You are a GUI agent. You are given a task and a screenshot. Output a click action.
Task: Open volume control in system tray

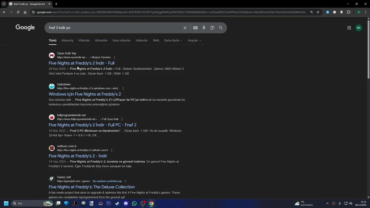pyautogui.click(x=351, y=203)
